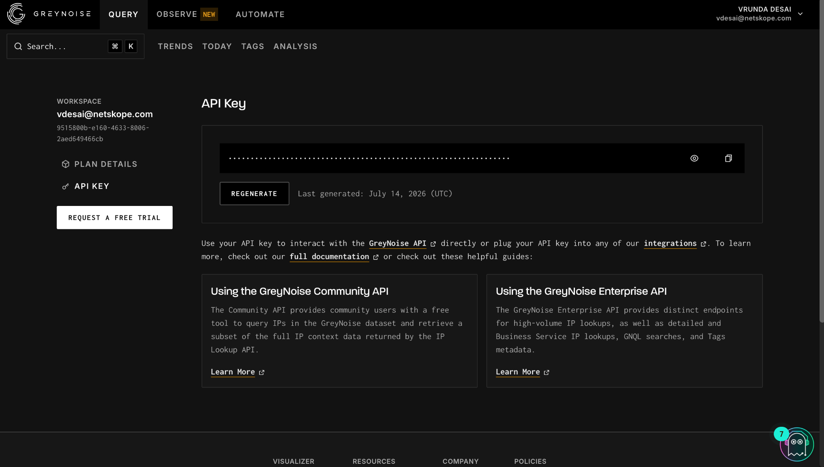
Task: Click 'Using the GreyNoise Enterprise API' heading
Action: point(581,291)
